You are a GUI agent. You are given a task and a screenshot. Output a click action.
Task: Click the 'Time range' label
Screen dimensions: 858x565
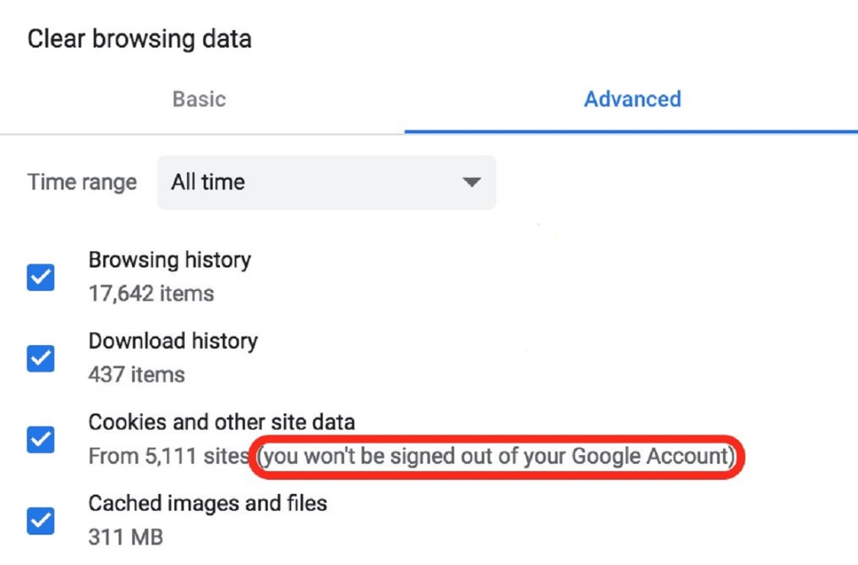(x=82, y=182)
